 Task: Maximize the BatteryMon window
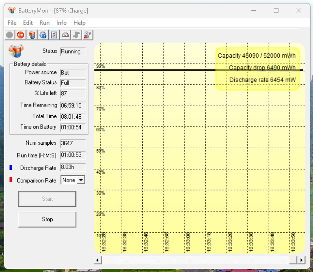pos(276,10)
